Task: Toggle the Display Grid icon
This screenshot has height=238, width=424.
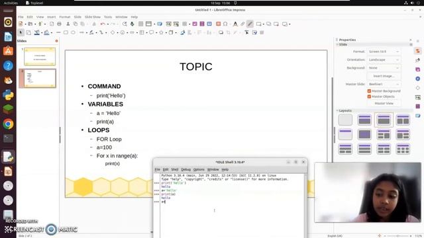Action: (x=140, y=24)
